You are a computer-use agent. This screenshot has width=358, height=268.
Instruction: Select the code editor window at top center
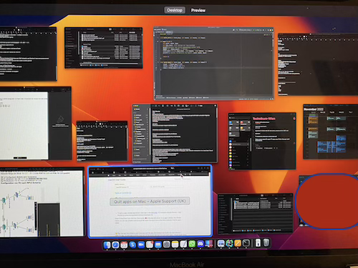click(213, 63)
